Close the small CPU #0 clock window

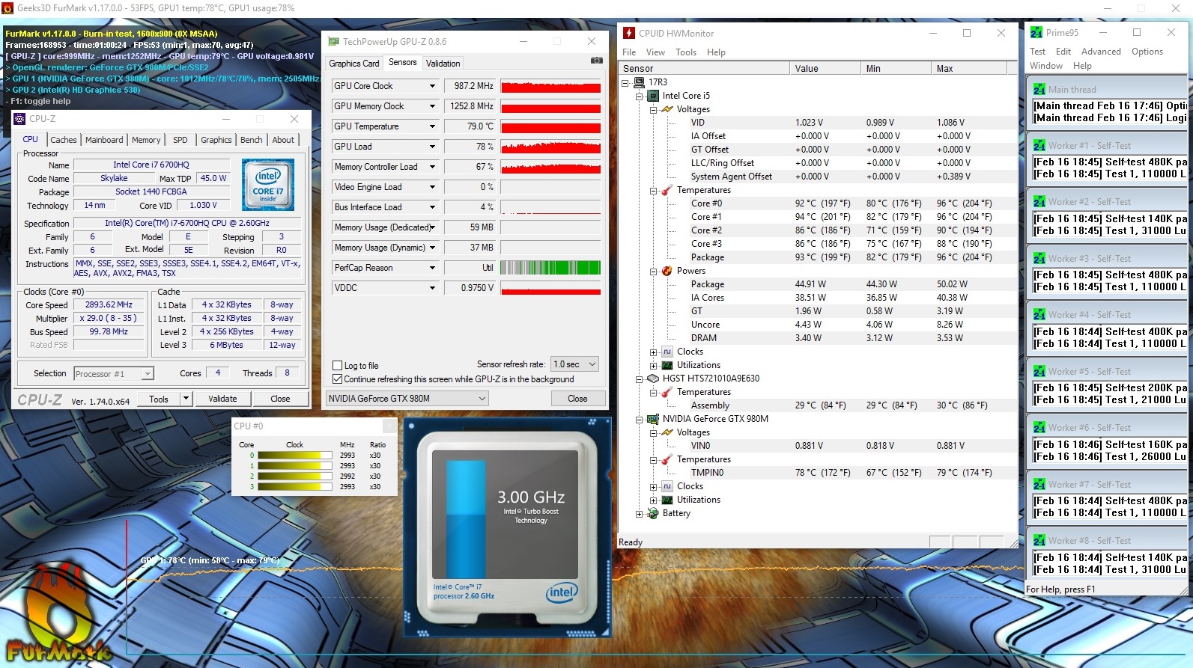coord(389,426)
